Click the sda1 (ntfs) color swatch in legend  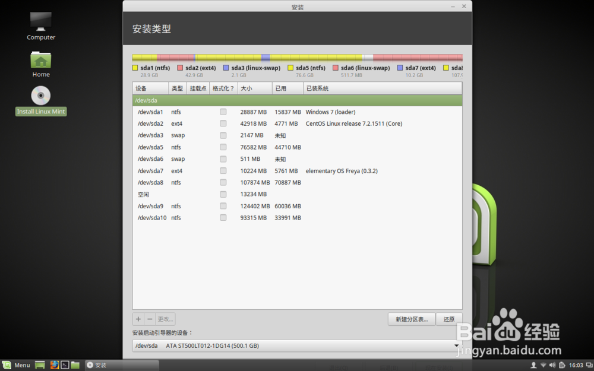134,68
